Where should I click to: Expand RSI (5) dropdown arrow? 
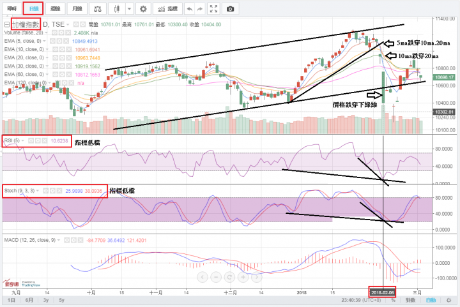coord(22,141)
